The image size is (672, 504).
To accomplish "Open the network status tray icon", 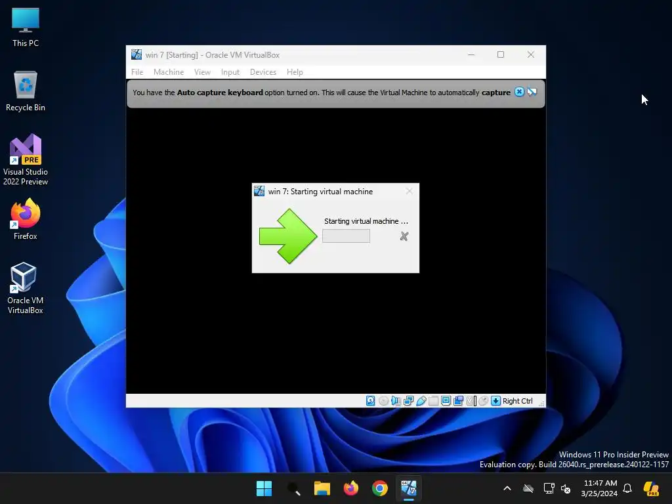I will tap(549, 488).
